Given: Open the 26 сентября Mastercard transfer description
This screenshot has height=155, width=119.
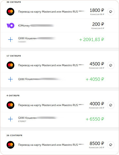Looking at the screenshot, I should tap(51, 145).
